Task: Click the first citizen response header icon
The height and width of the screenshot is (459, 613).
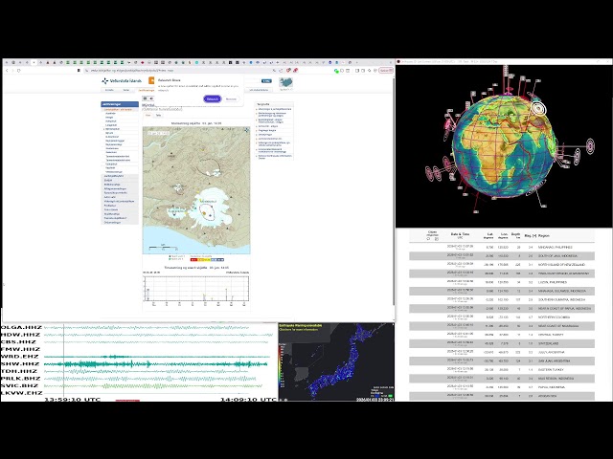Action: point(428,239)
